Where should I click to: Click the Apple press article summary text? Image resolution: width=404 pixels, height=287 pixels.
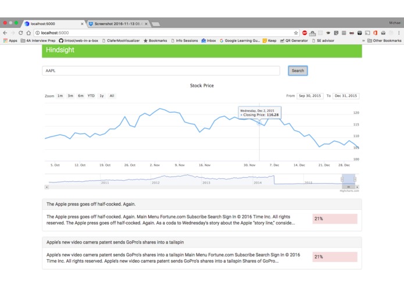pyautogui.click(x=170, y=220)
